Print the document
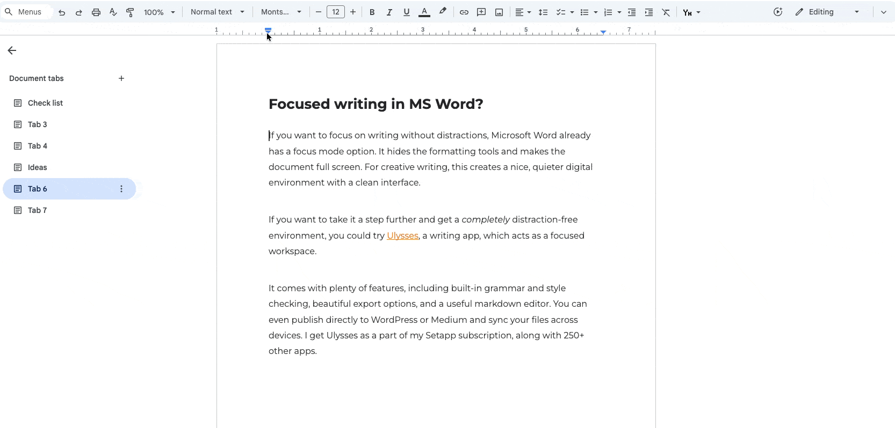This screenshot has width=895, height=428. 96,12
